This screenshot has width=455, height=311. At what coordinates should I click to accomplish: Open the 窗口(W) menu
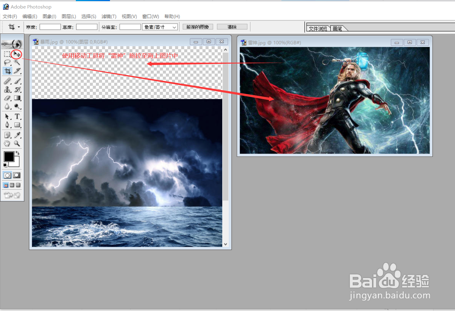click(151, 16)
